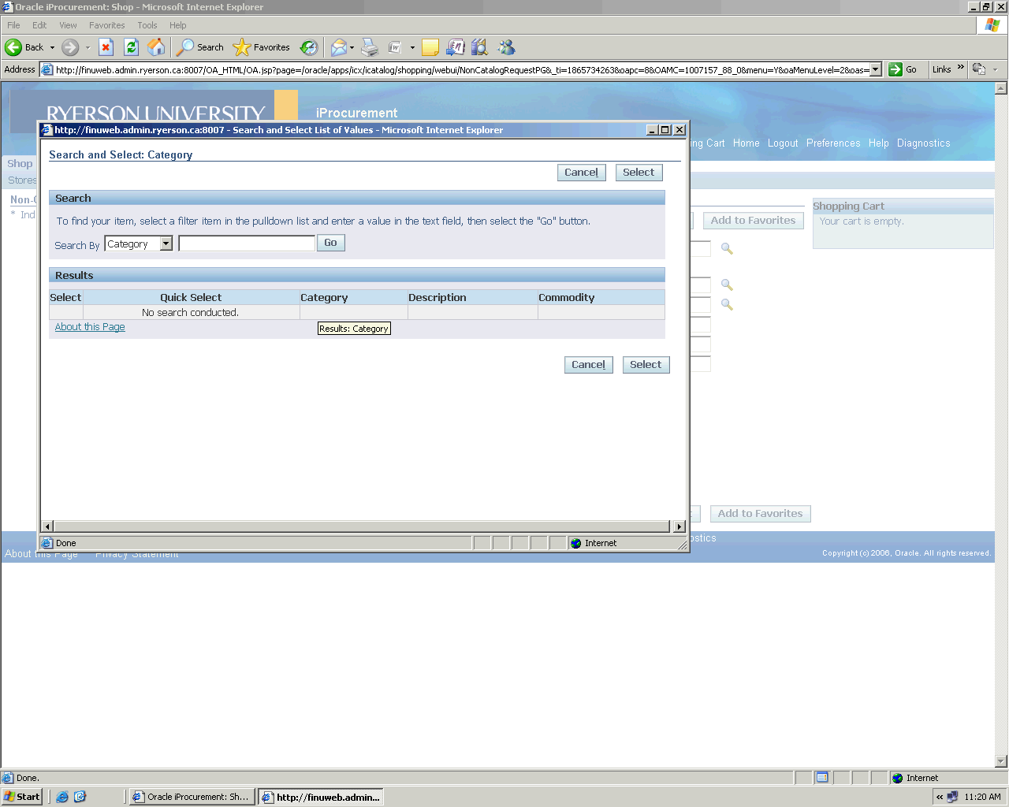Open the Favorites star icon
The width and height of the screenshot is (1009, 807).
coord(242,47)
